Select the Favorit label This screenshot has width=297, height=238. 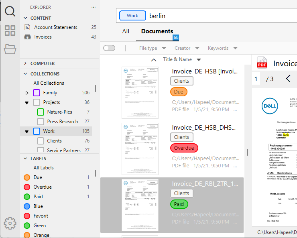pyautogui.click(x=41, y=216)
